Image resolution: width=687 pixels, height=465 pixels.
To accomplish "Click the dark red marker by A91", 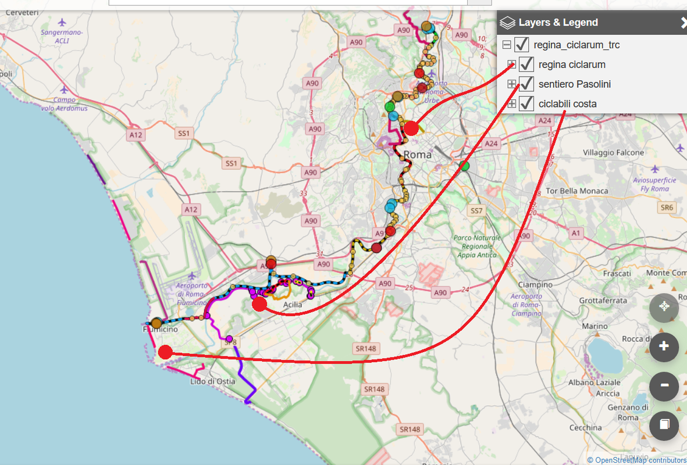I will [x=376, y=248].
